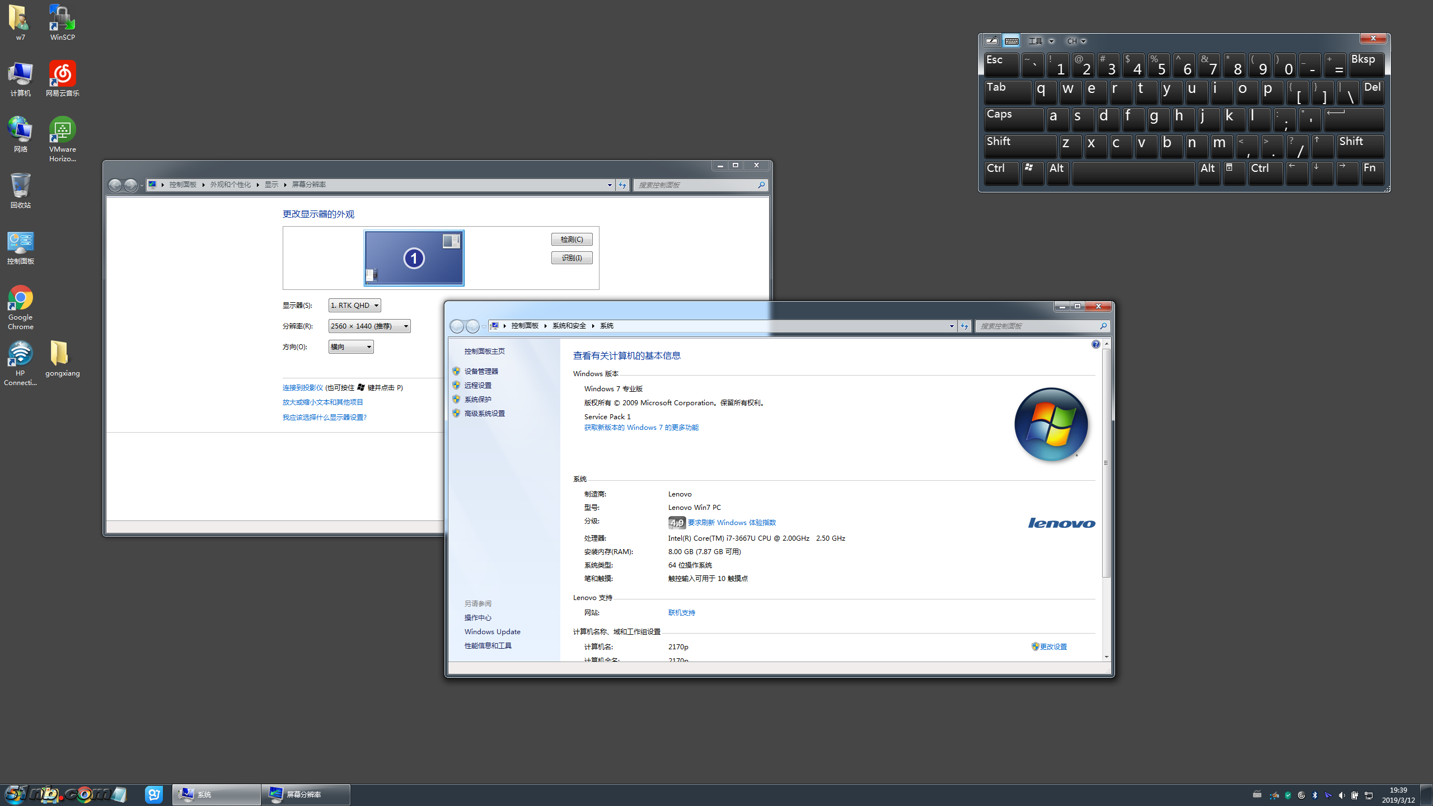Expand the display selector showing RTK QHD
The height and width of the screenshot is (806, 1433).
(x=354, y=305)
